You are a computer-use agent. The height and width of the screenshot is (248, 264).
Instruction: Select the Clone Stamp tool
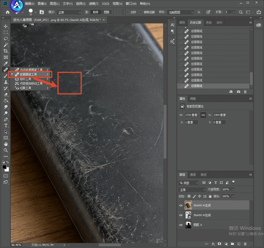coord(6,82)
